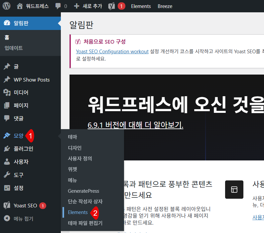
Task: Open 메뉴 in the 모양 flyout
Action: [x=72, y=180]
